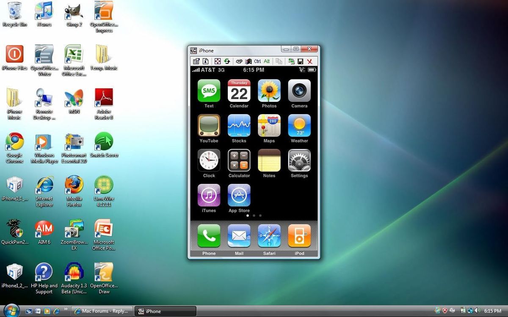This screenshot has width=508, height=317.
Task: Click the Windows Start orb
Action: click(11, 310)
